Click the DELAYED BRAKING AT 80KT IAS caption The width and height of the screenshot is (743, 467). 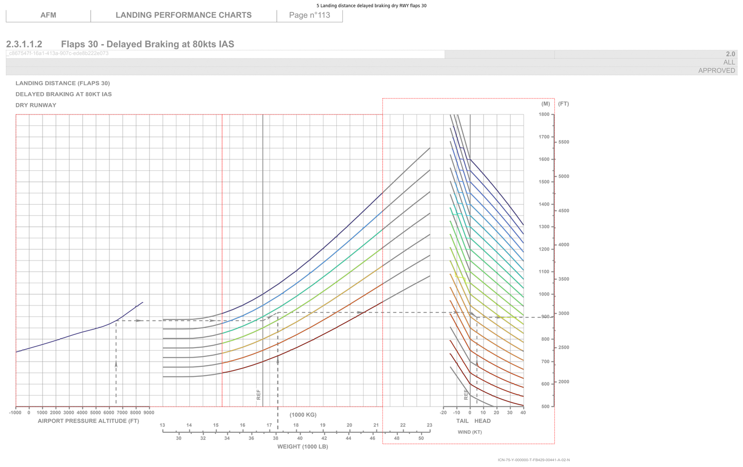pos(63,94)
